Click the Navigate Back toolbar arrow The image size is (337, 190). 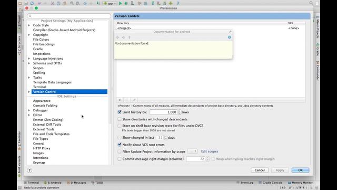85,3
